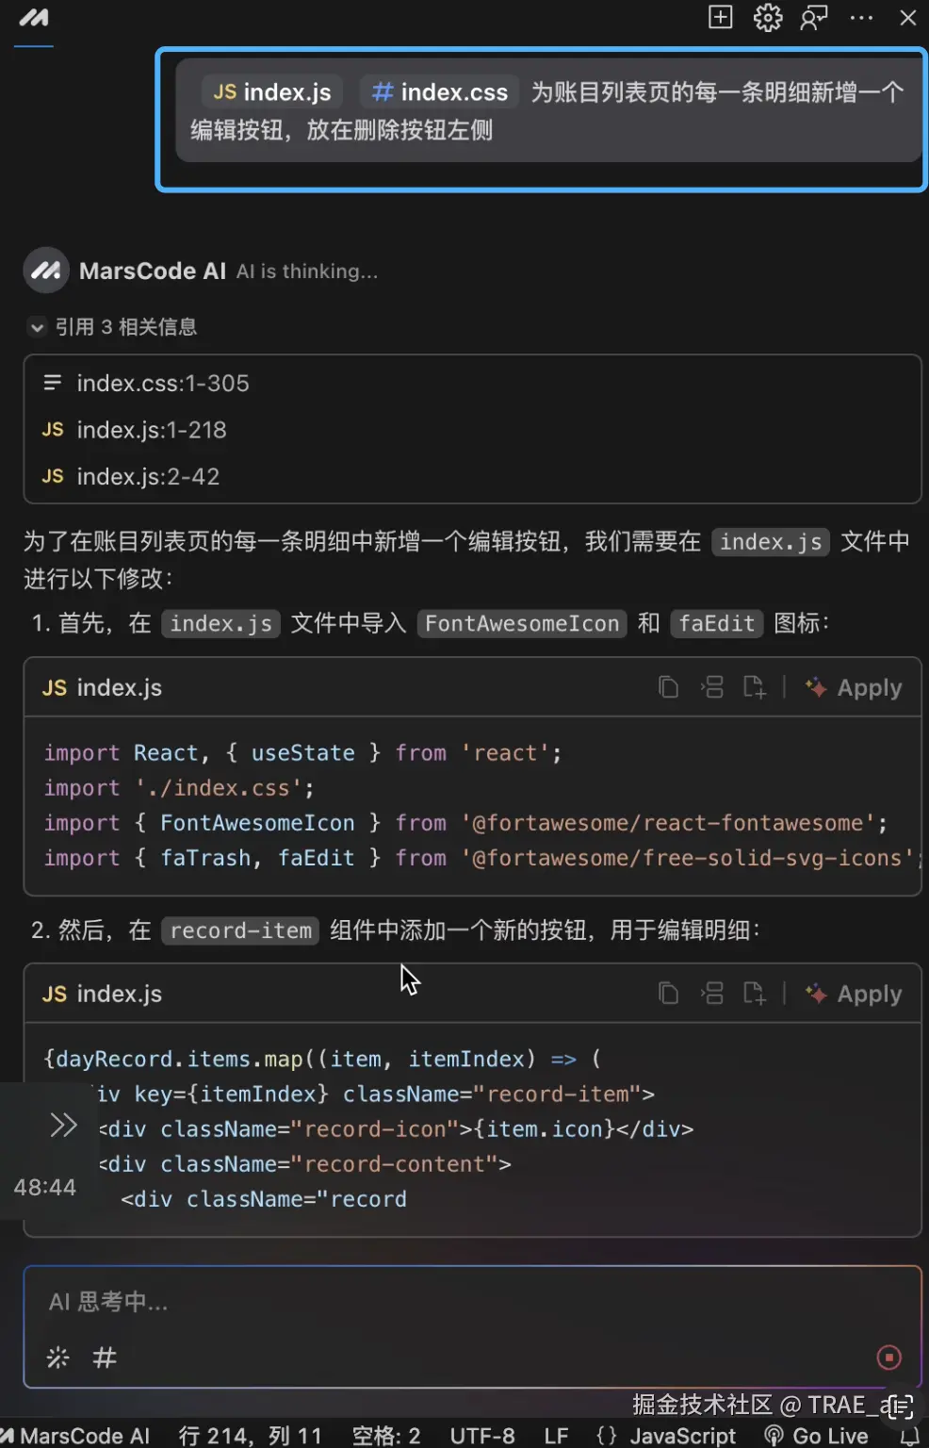Open index.css:1-305 reference
The height and width of the screenshot is (1448, 929).
pos(163,384)
